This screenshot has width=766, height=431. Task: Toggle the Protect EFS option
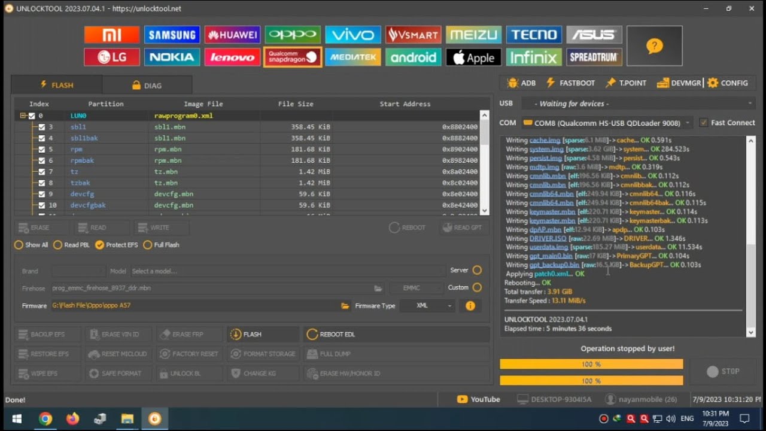(x=116, y=245)
